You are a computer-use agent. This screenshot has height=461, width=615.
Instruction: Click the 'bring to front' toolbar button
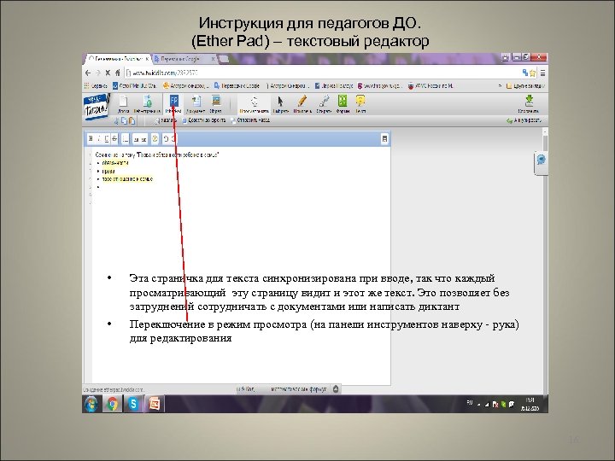point(203,120)
